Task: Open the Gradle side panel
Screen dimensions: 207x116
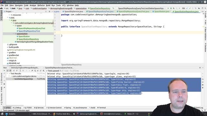Action: [206, 15]
